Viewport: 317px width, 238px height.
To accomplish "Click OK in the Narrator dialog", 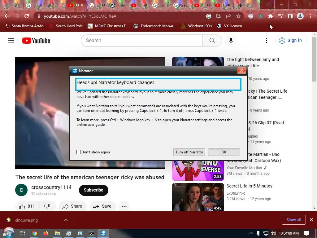I will (x=224, y=152).
